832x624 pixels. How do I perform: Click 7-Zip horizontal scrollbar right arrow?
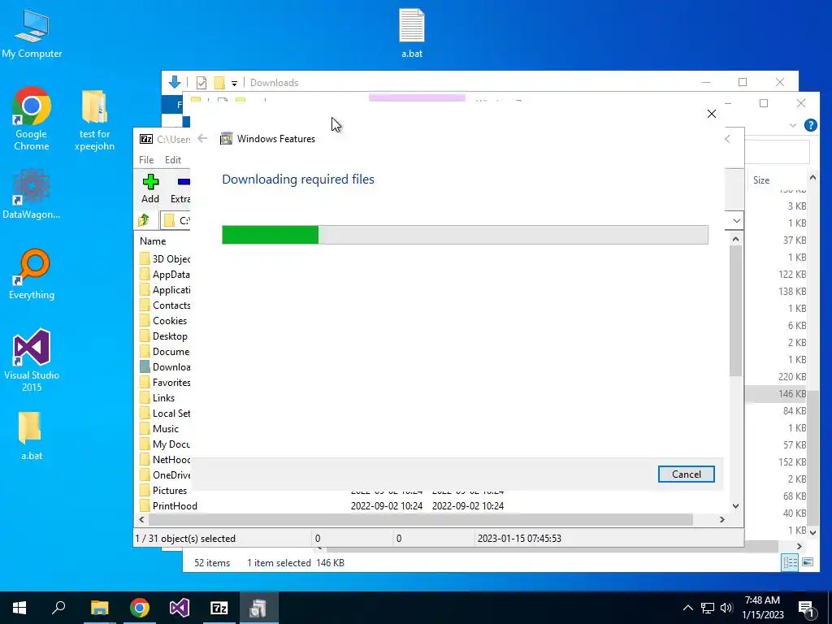pyautogui.click(x=721, y=519)
